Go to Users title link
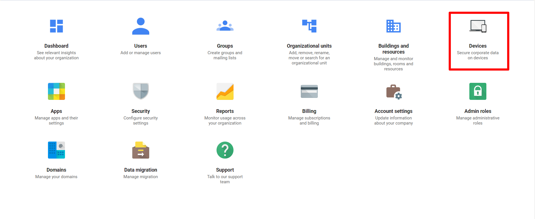 click(141, 46)
